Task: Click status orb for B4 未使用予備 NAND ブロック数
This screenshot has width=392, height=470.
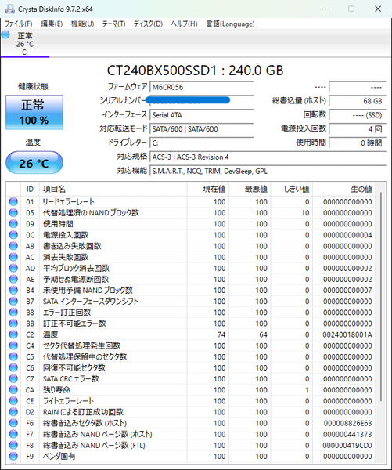Action: [x=13, y=290]
